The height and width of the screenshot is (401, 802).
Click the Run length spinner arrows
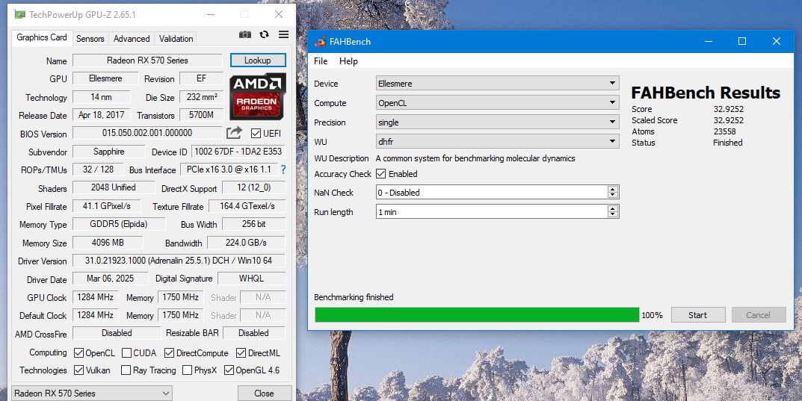pos(613,212)
